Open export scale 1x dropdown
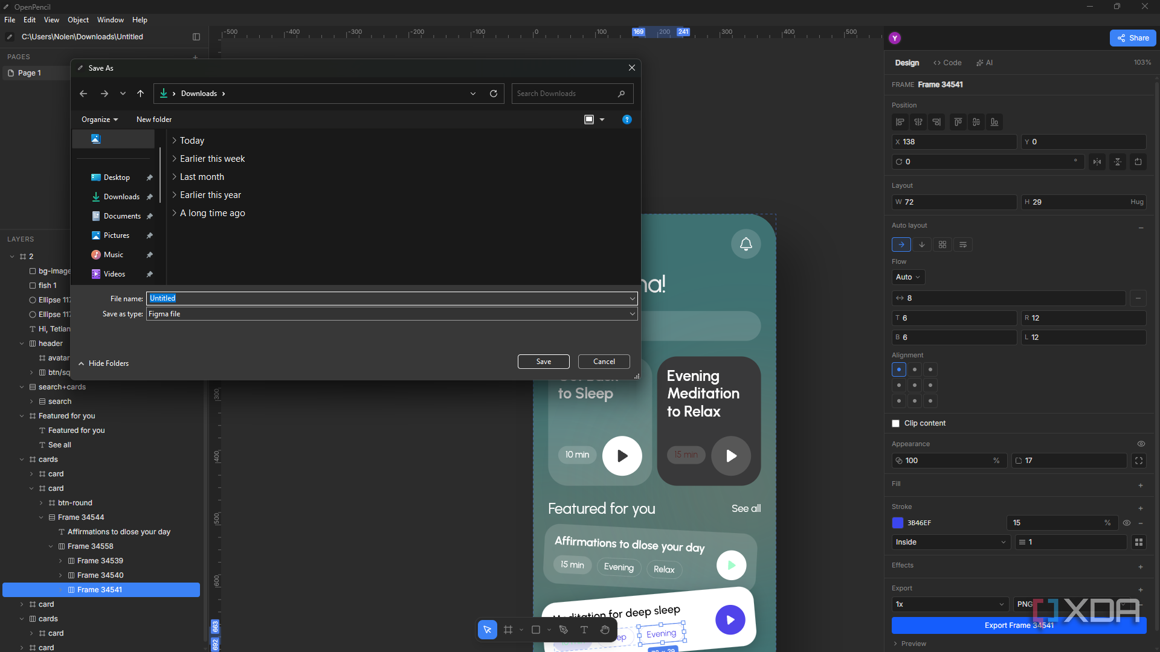The height and width of the screenshot is (652, 1160). click(x=950, y=604)
